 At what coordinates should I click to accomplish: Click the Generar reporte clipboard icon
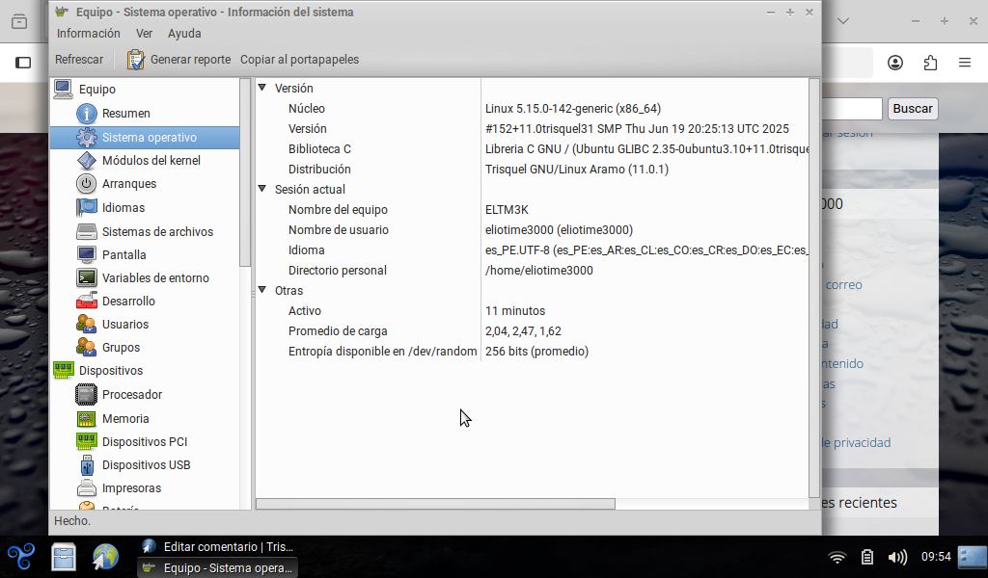point(135,60)
